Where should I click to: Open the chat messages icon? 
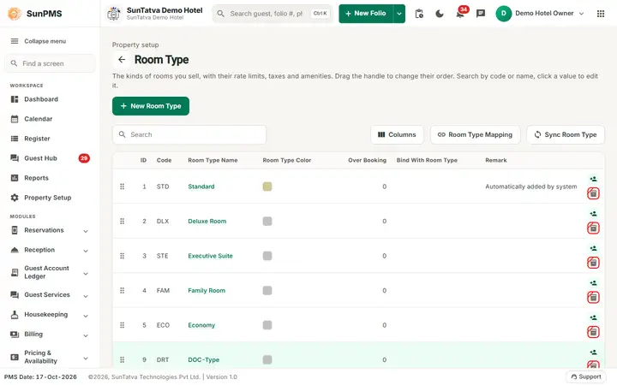[481, 14]
